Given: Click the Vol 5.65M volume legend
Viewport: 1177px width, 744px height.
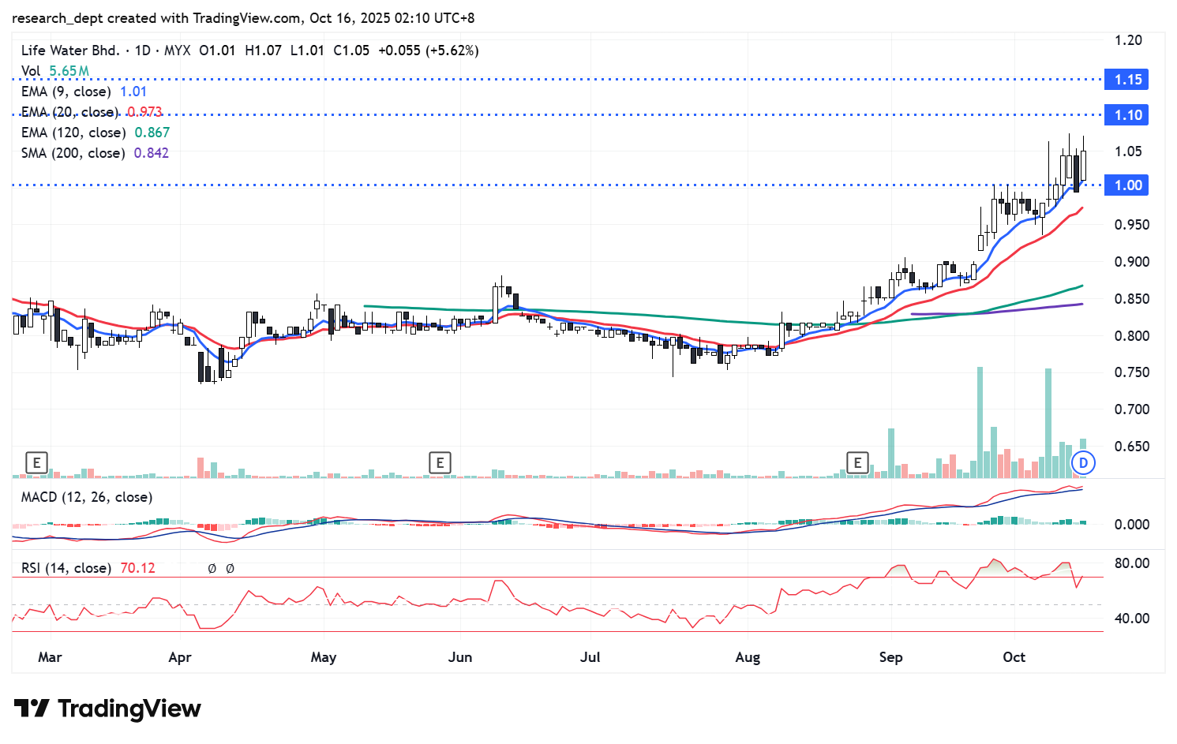Looking at the screenshot, I should point(54,71).
